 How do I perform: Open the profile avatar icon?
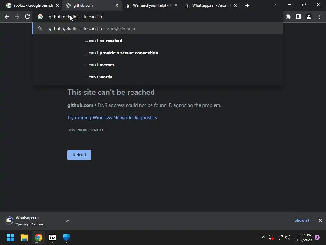[x=309, y=17]
